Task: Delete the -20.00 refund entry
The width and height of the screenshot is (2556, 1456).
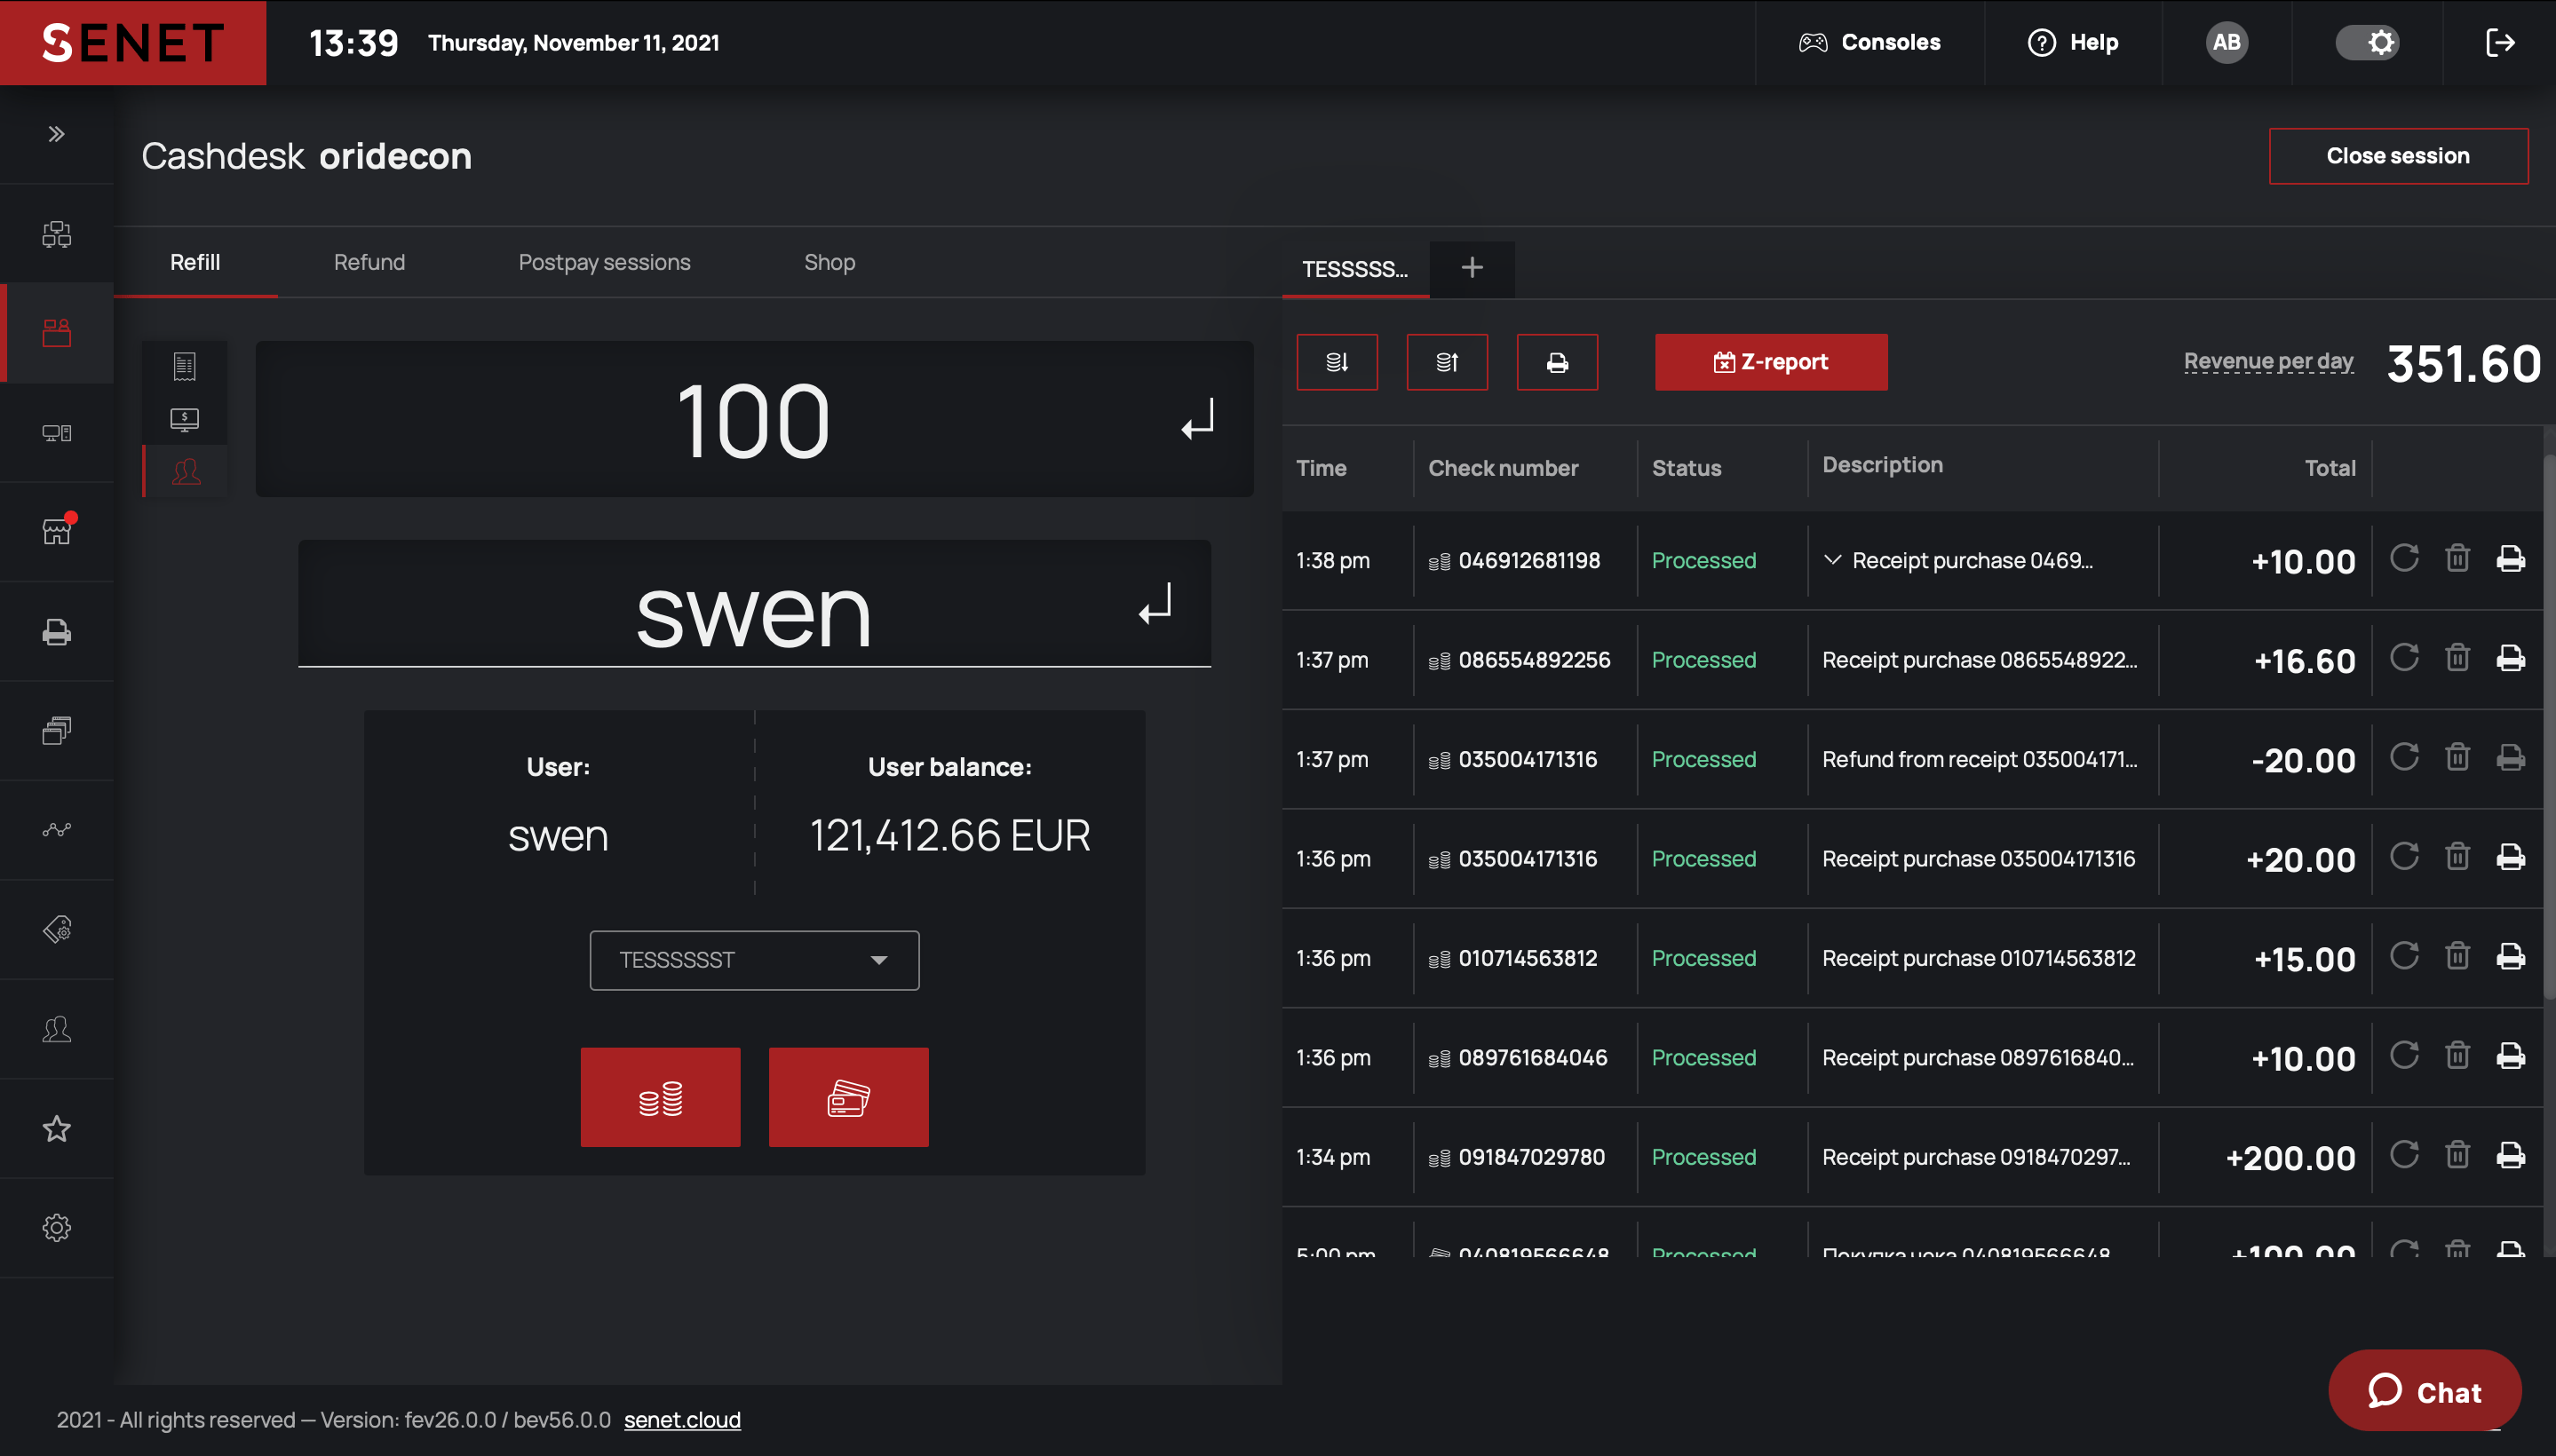Action: pyautogui.click(x=2457, y=757)
